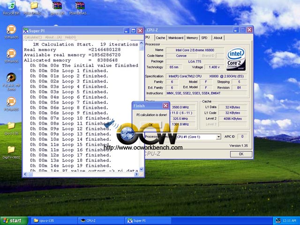Switch to the About tab in CPU-Z
300x225 pixels.
[218, 37]
